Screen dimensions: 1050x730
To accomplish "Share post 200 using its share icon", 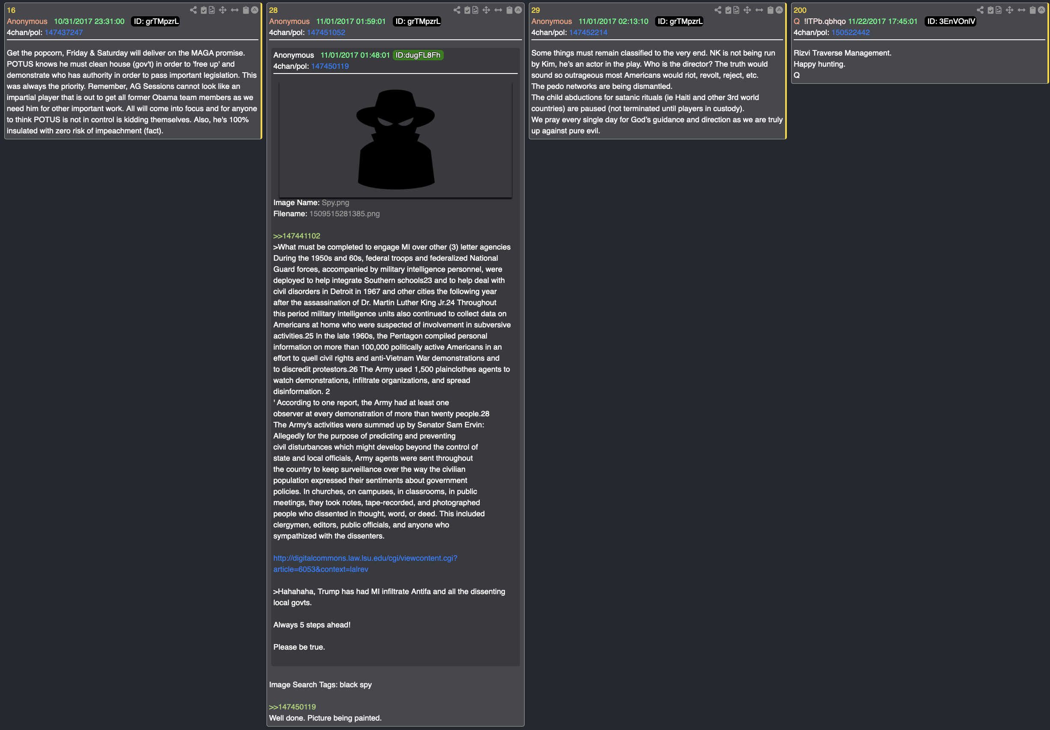I will pyautogui.click(x=980, y=10).
